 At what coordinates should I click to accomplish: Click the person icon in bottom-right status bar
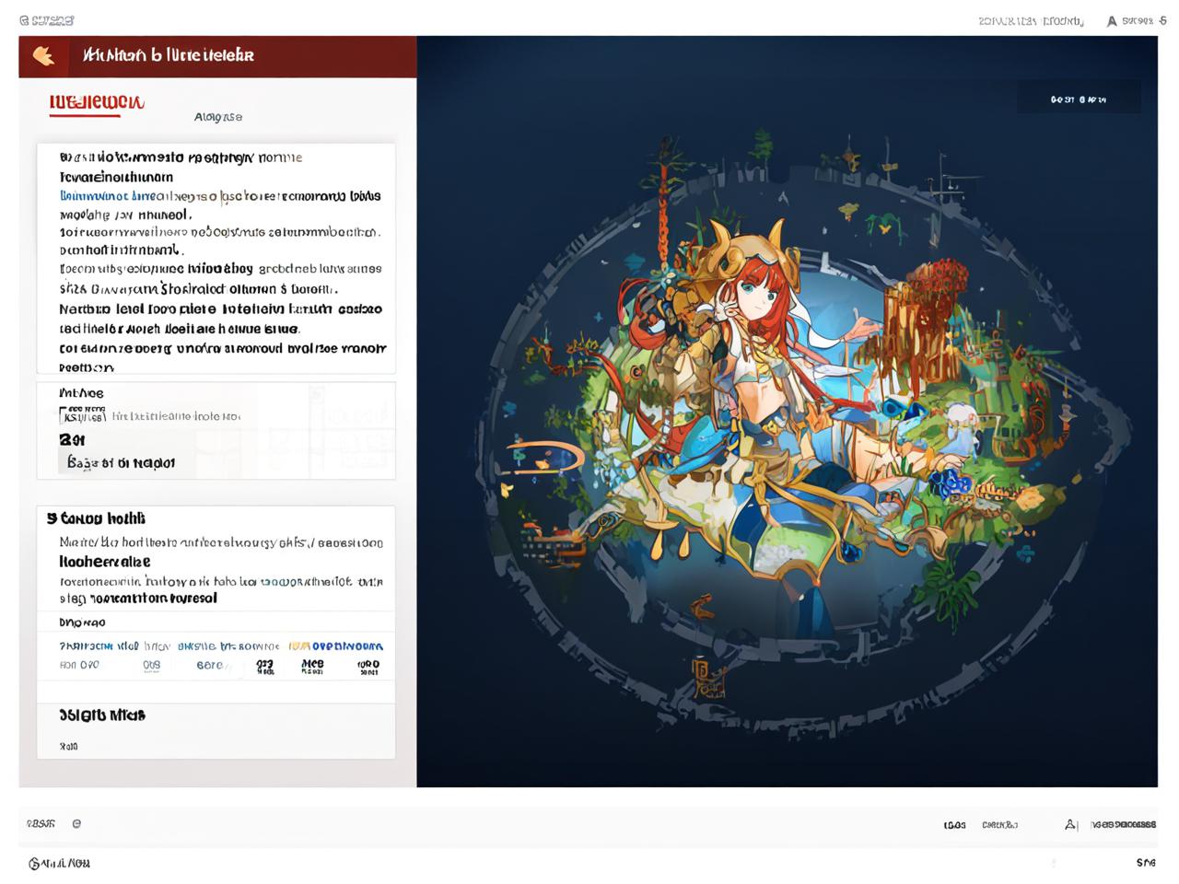point(1070,824)
